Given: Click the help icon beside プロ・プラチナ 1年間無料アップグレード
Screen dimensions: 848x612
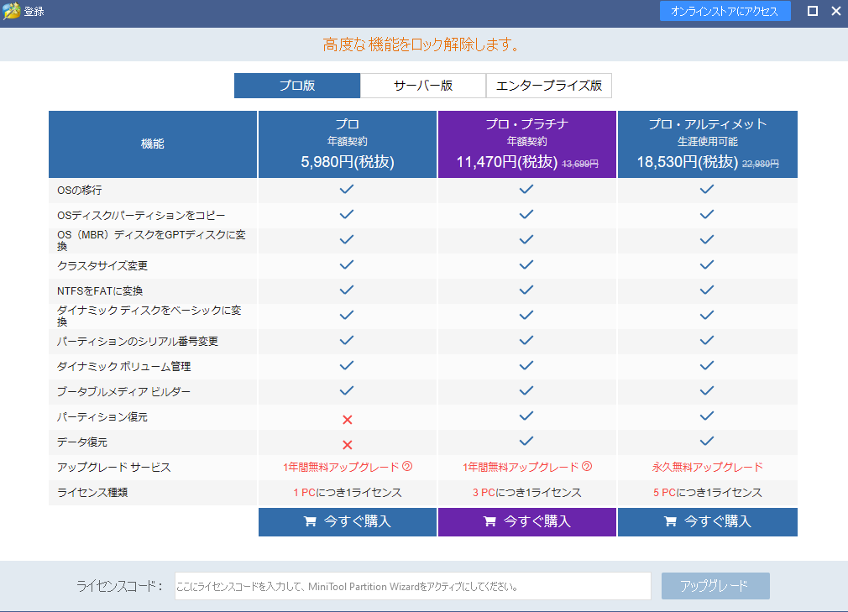Looking at the screenshot, I should click(x=587, y=466).
